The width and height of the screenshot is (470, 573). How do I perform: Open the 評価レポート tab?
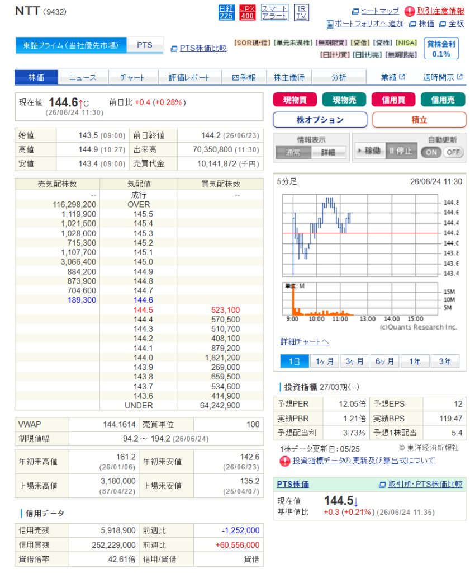[x=189, y=77]
